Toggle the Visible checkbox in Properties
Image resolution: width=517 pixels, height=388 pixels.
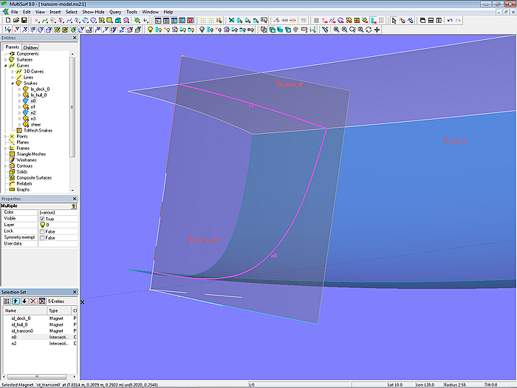(x=42, y=219)
